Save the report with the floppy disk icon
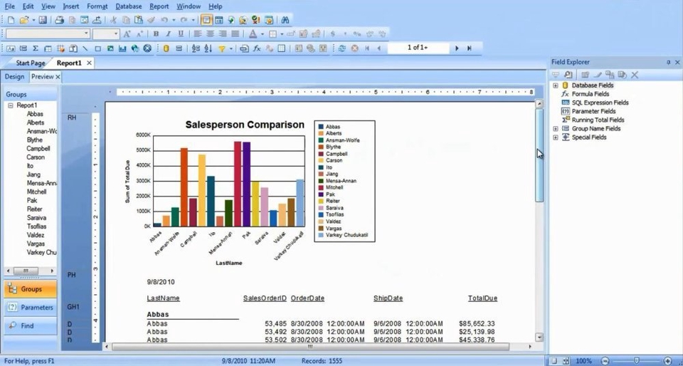 point(43,20)
